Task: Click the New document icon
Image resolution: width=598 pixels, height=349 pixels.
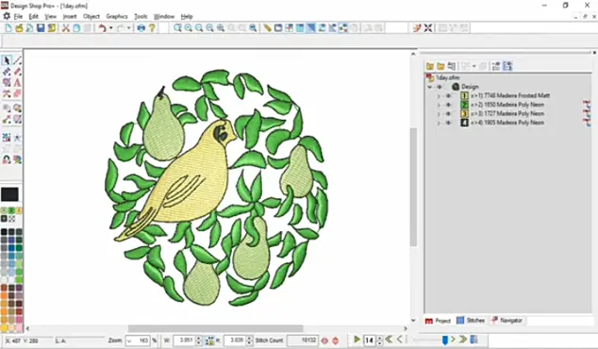Action: pos(8,28)
